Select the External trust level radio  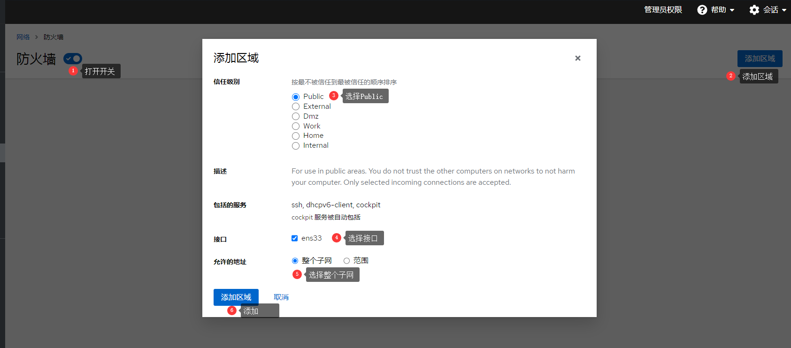click(x=296, y=106)
